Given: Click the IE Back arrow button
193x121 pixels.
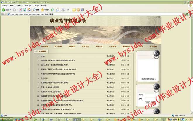Looking at the screenshot, I should [4, 10].
